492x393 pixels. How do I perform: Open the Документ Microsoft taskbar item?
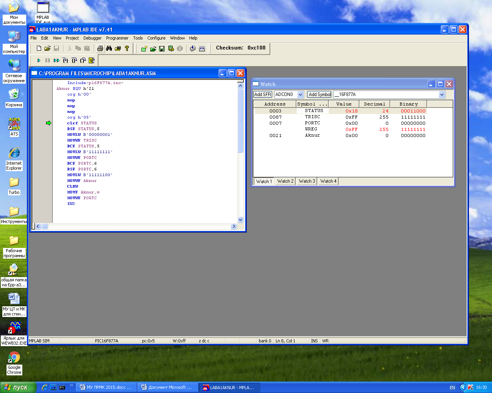pyautogui.click(x=167, y=387)
